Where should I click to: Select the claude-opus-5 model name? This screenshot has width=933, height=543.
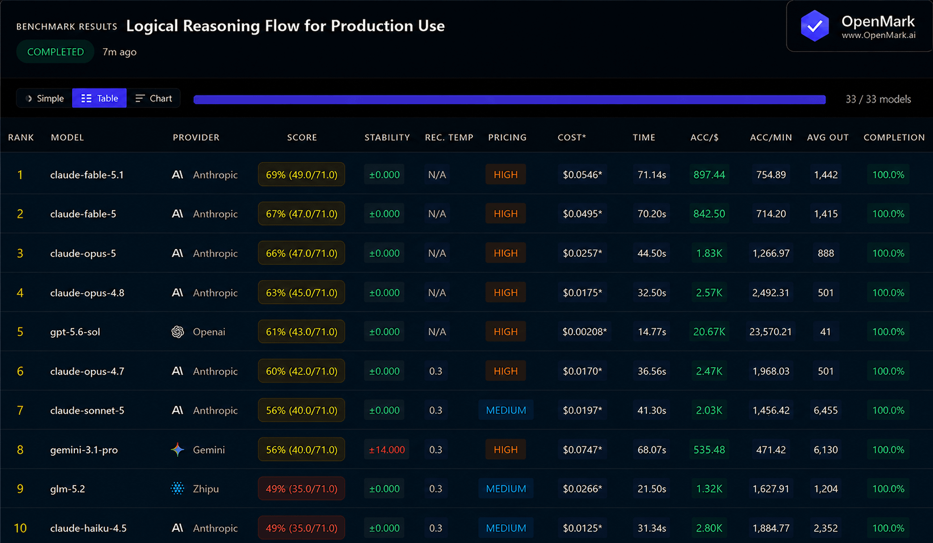[83, 253]
